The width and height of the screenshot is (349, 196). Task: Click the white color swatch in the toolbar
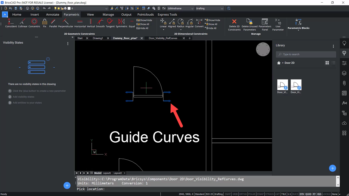(69, 8)
